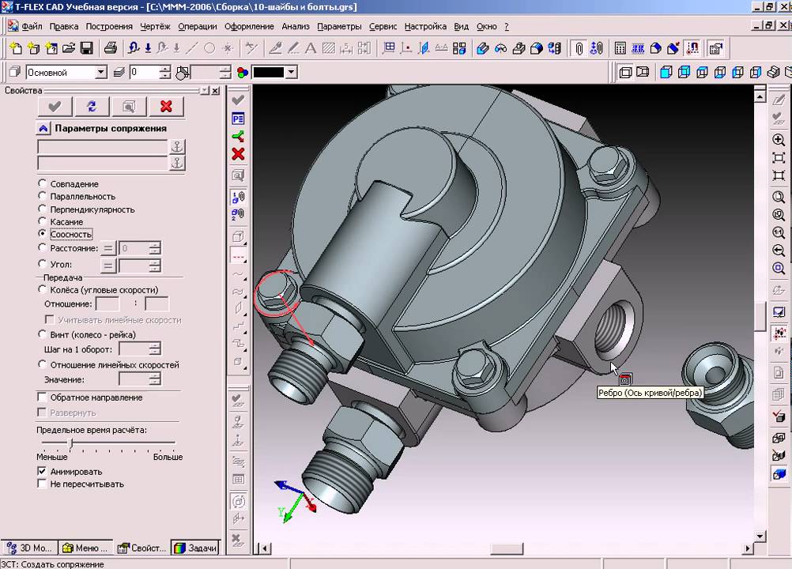The width and height of the screenshot is (792, 569).
Task: Click the Предельное время расчёта slider
Action: (71, 443)
